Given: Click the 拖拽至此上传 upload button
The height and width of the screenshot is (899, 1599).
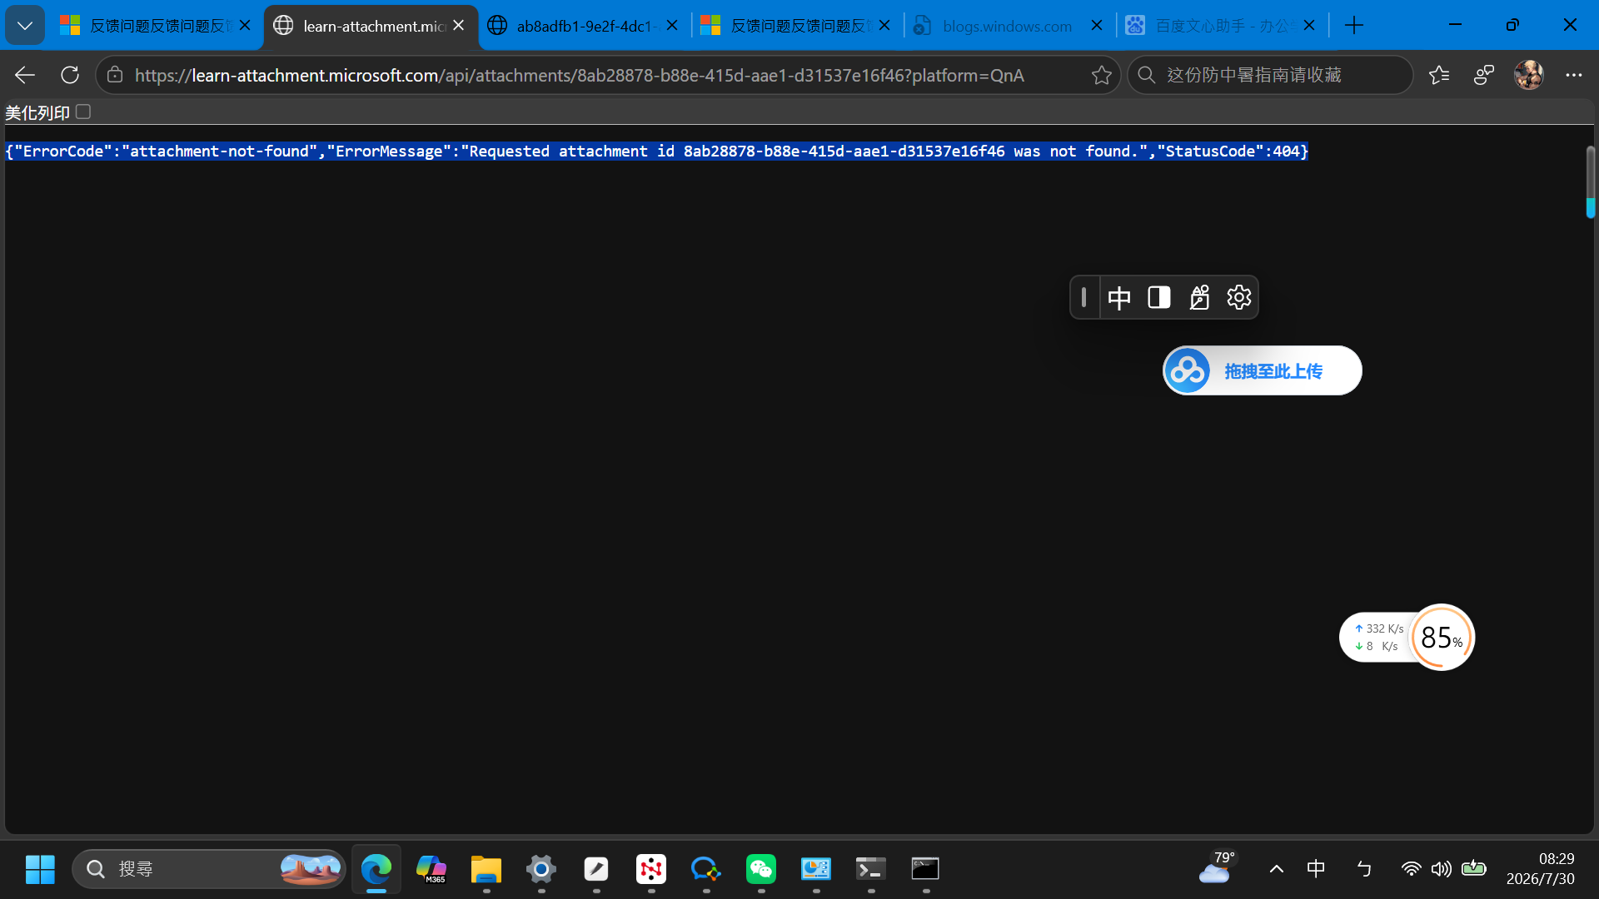Looking at the screenshot, I should (x=1263, y=370).
